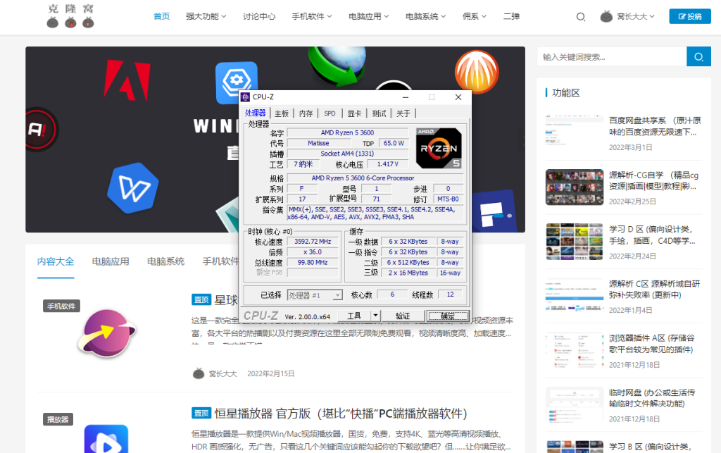Click the 投稿 submit button
This screenshot has width=721, height=453.
pos(690,16)
